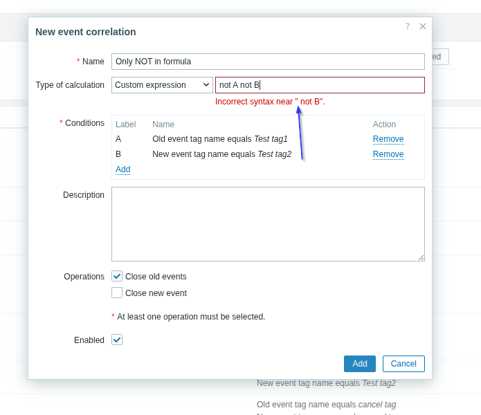Open the help question mark icon
Image resolution: width=481 pixels, height=415 pixels.
(407, 26)
